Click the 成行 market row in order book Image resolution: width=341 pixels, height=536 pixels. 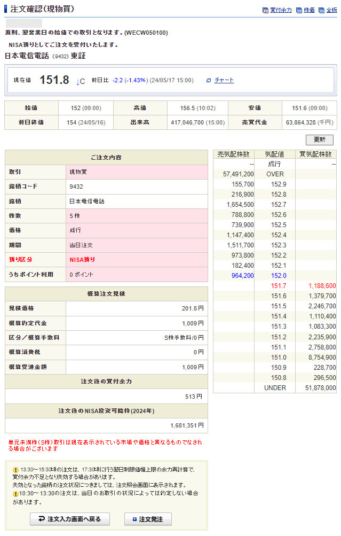pyautogui.click(x=275, y=164)
